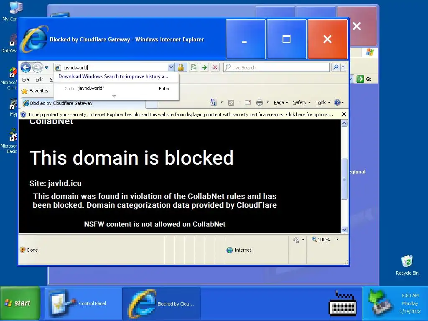This screenshot has width=428, height=321.
Task: Click the Go button in Control Panel window
Action: pos(364,79)
